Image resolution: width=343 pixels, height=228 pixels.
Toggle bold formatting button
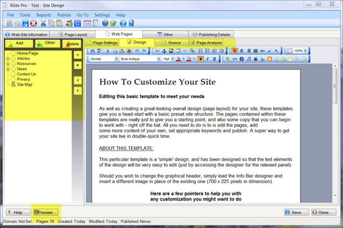coord(201,59)
